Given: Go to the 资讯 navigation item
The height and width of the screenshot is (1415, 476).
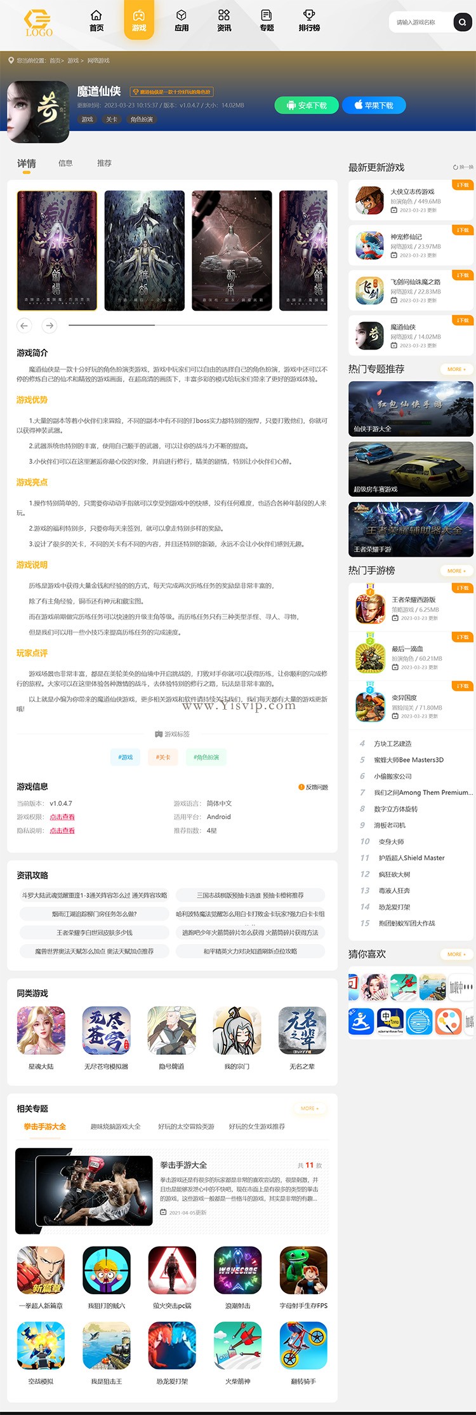Looking at the screenshot, I should click(x=224, y=21).
